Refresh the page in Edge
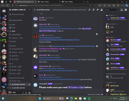This screenshot has width=129, height=101. [7, 5]
